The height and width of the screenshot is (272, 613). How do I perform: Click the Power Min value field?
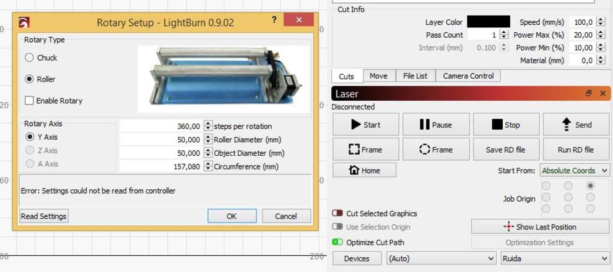pyautogui.click(x=583, y=48)
